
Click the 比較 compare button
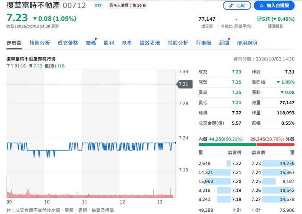click(x=237, y=6)
